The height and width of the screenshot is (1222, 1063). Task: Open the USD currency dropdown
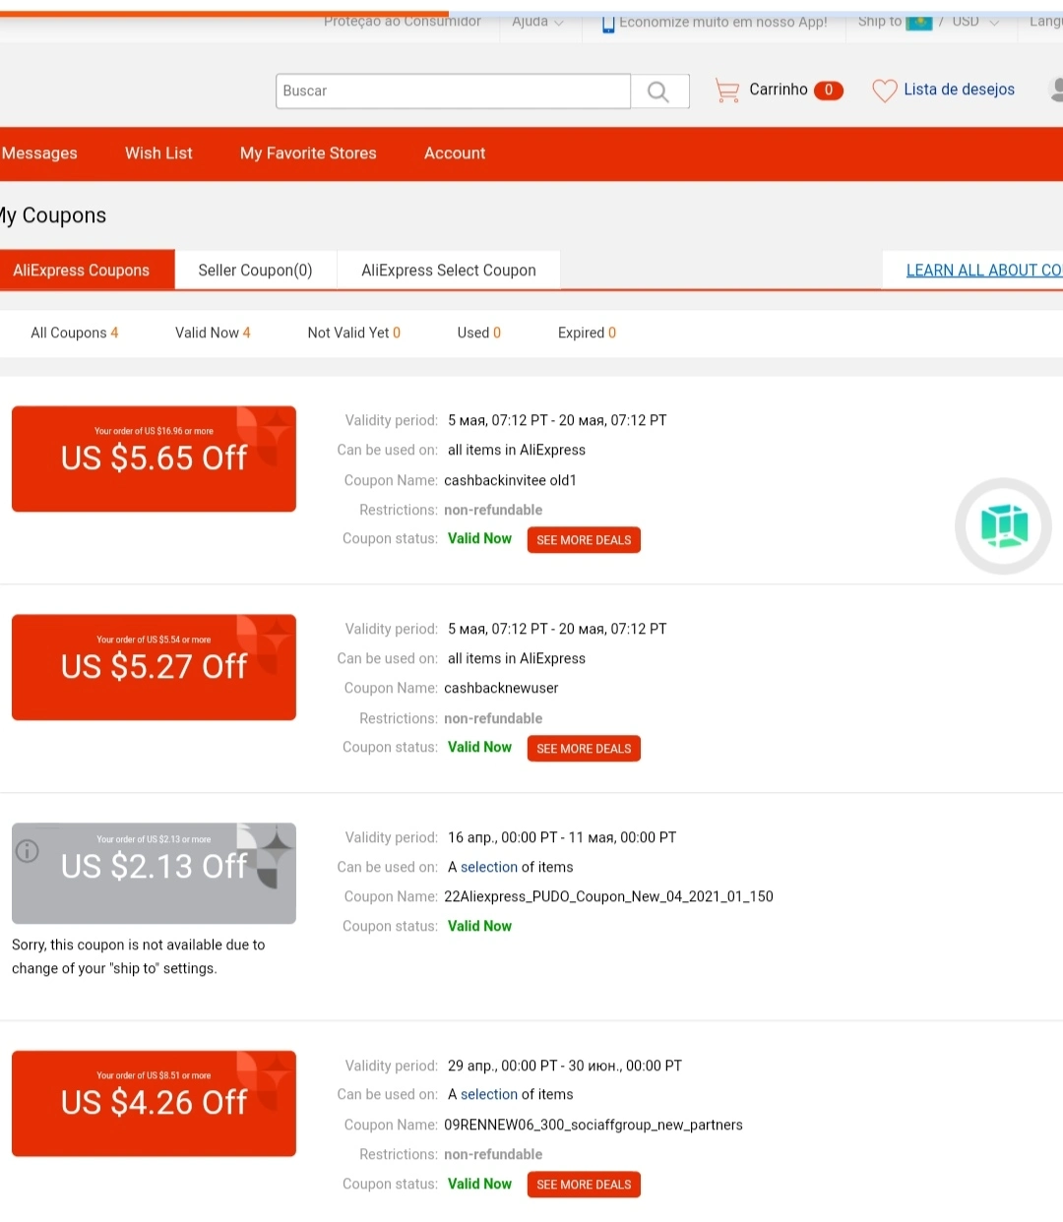(x=974, y=22)
